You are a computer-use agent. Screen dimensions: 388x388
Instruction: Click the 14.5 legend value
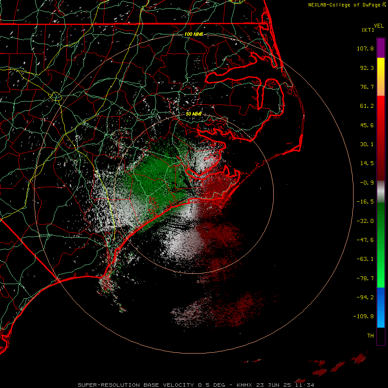tap(367, 163)
